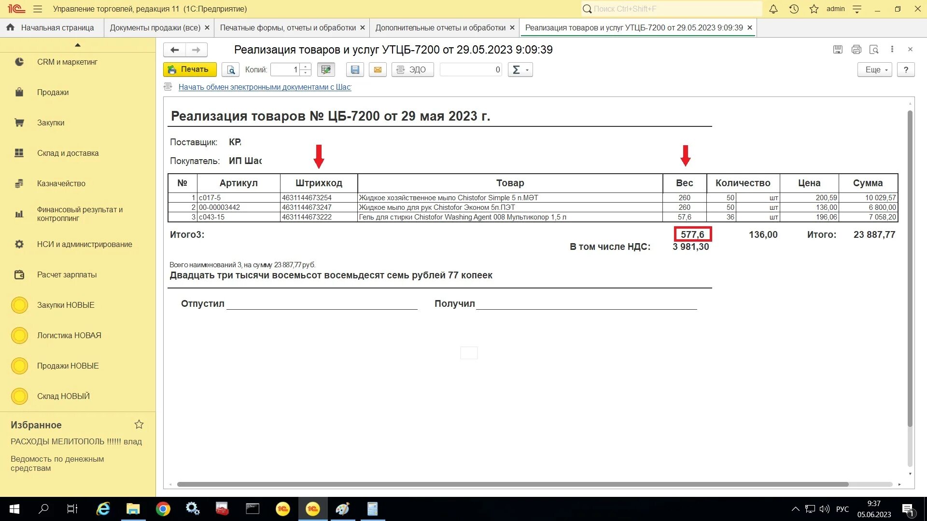Open Логистика НОВАЯ section
Image resolution: width=927 pixels, height=521 pixels.
[x=69, y=335]
